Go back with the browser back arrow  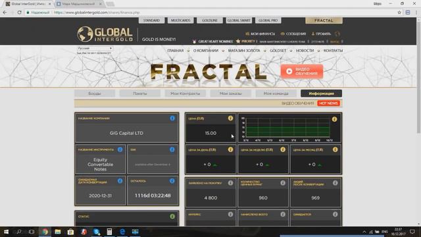point(5,13)
